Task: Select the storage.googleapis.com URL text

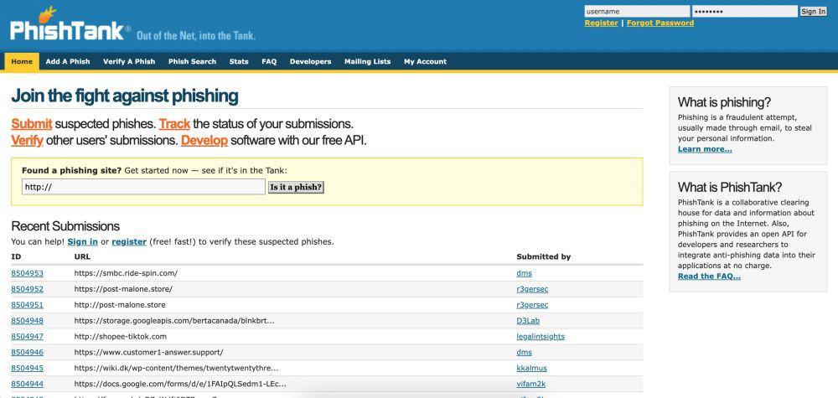Action: [x=175, y=321]
